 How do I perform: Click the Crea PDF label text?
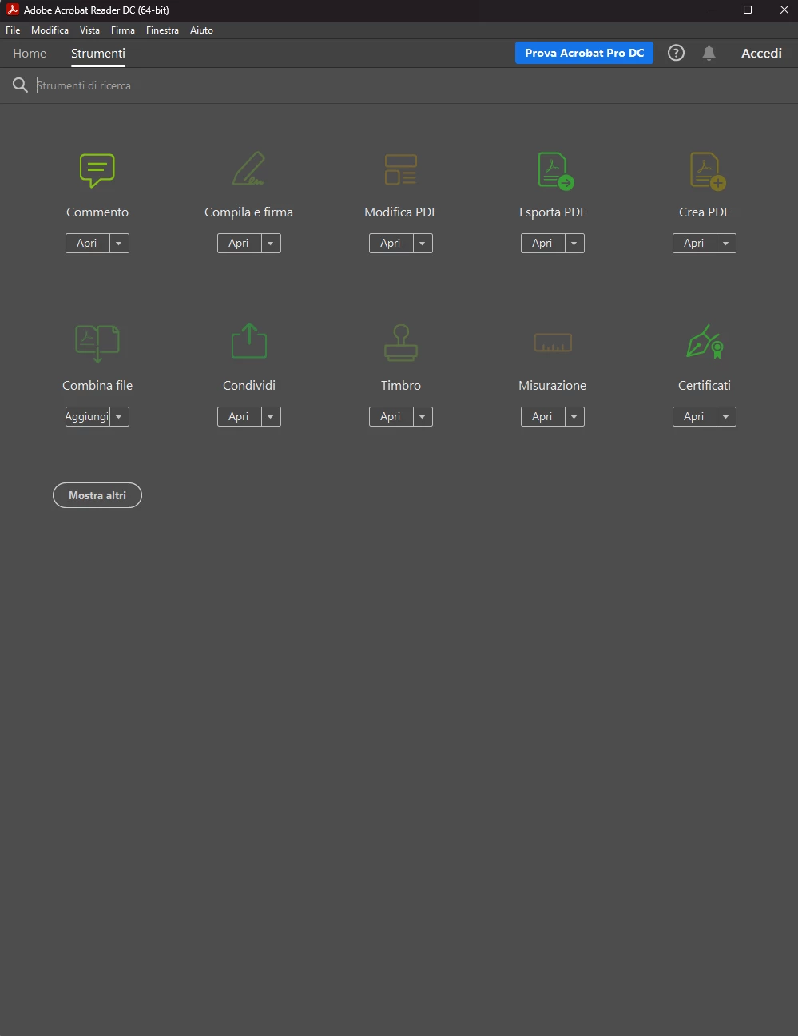click(705, 212)
